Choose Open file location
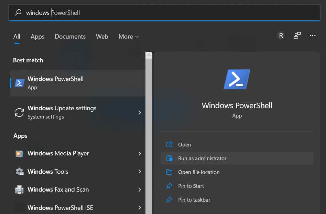Image resolution: width=326 pixels, height=214 pixels. tap(237, 172)
